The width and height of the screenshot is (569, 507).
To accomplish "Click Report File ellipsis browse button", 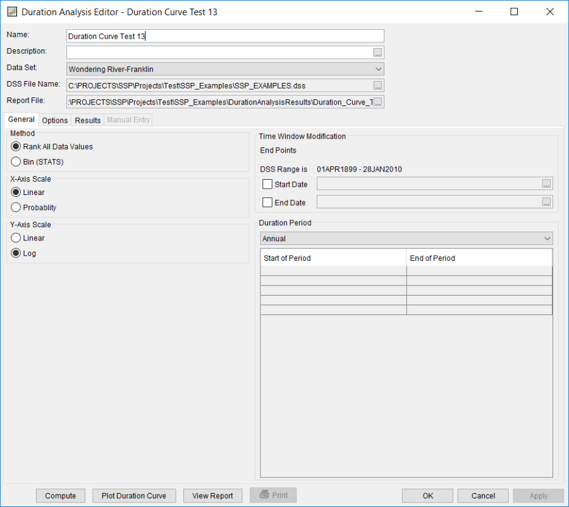I will pyautogui.click(x=377, y=102).
